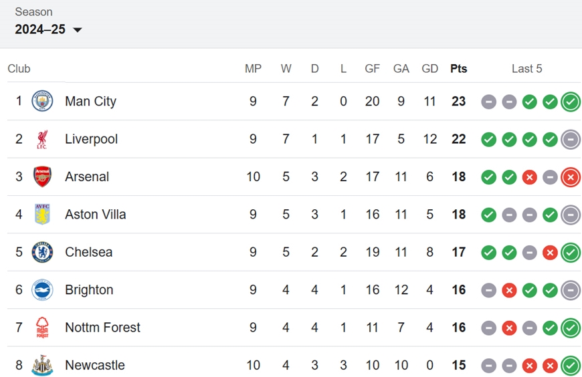The image size is (582, 377).
Task: Click the Last 5 column header
Action: point(526,69)
